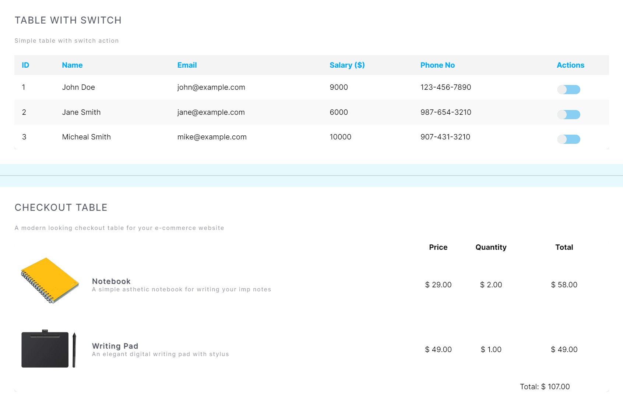Screen dimensions: 623x394
Task: Click the ID column header
Action: coord(25,65)
